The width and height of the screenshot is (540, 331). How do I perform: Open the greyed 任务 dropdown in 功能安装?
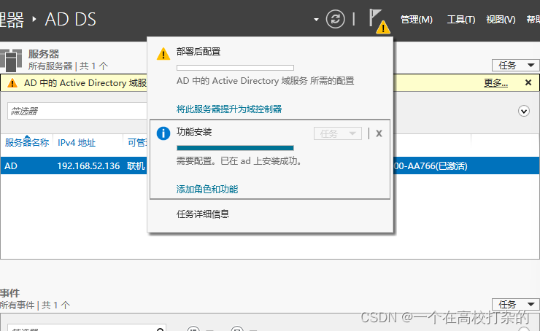[x=337, y=133]
